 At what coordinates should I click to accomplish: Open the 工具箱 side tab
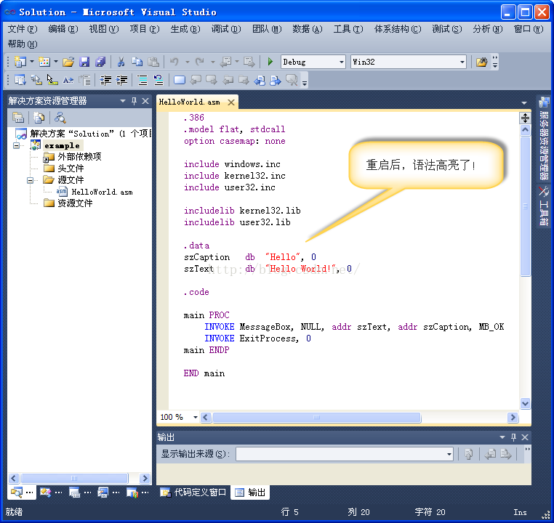click(x=544, y=206)
